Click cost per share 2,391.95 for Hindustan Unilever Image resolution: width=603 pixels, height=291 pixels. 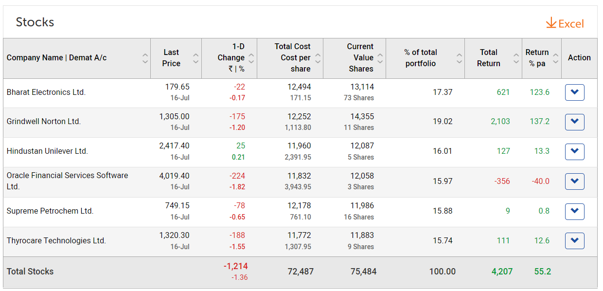(298, 157)
